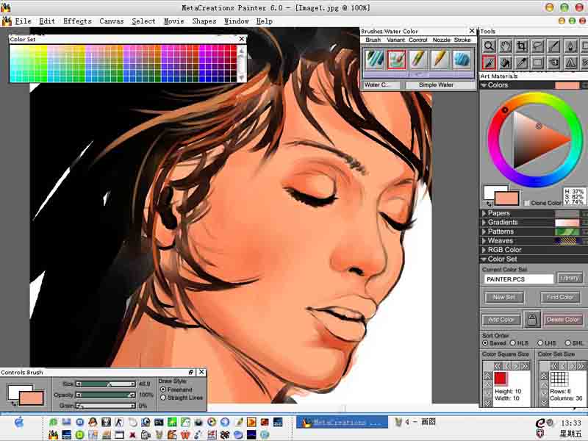Choose the red-outlined Water Color brush icon
Screen dimensions: 588x441
pyautogui.click(x=396, y=60)
